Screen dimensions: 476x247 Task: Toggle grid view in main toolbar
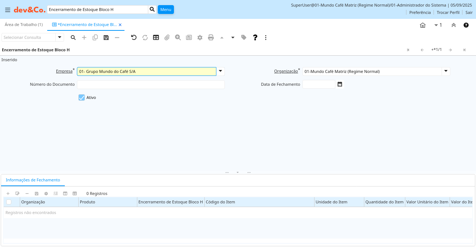pos(156,37)
